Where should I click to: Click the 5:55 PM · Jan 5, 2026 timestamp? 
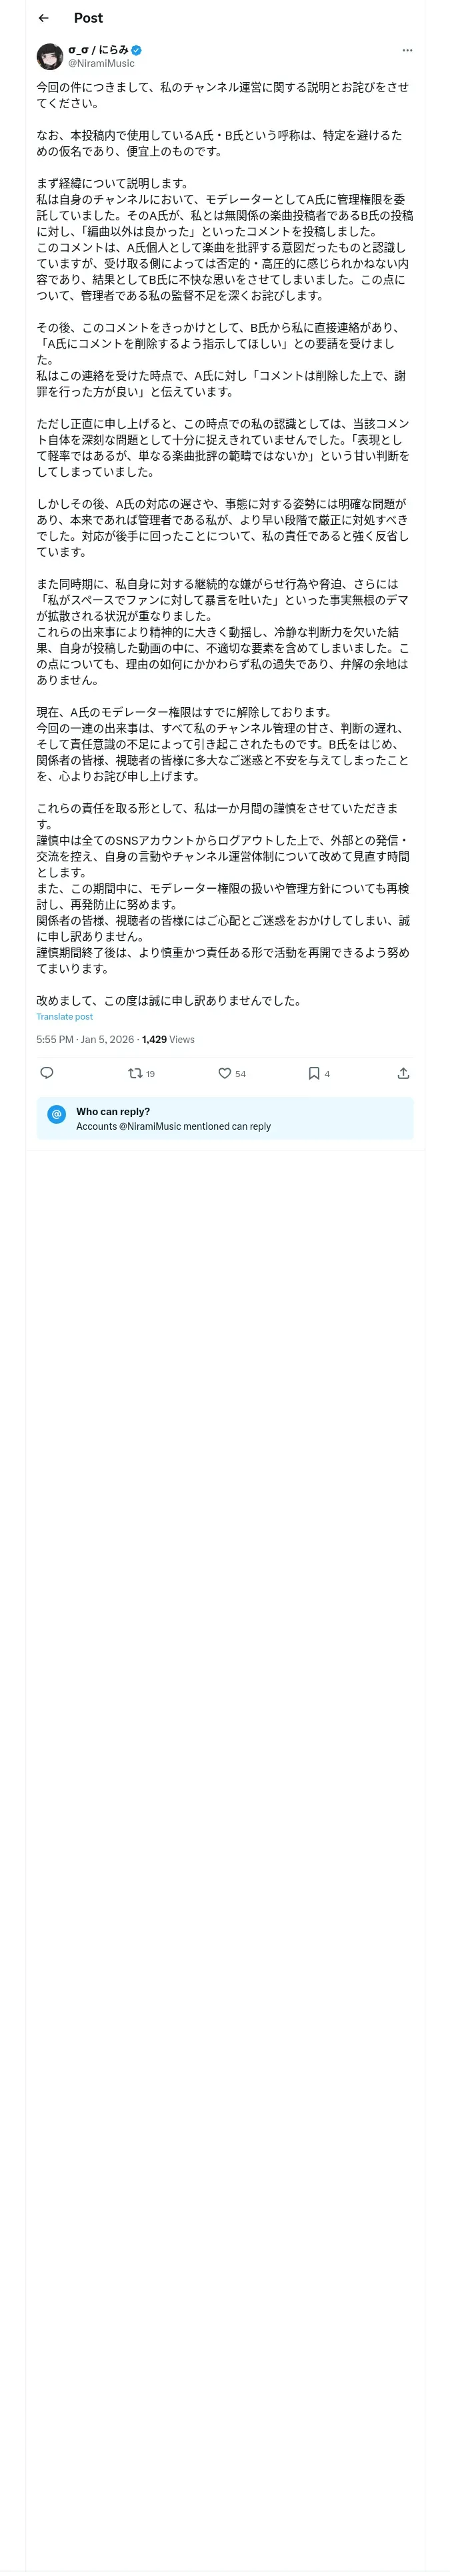tap(85, 1040)
